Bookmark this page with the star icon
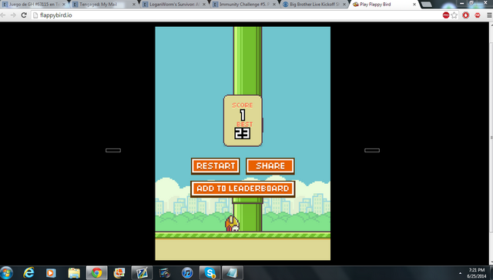 click(x=454, y=15)
